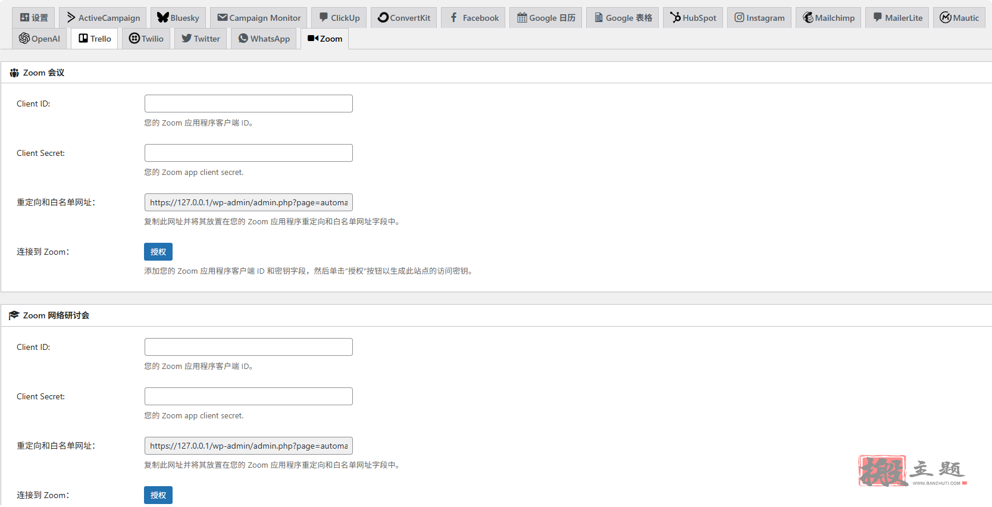Click the Google 日历 calendar icon
The height and width of the screenshot is (507, 992).
[x=522, y=18]
